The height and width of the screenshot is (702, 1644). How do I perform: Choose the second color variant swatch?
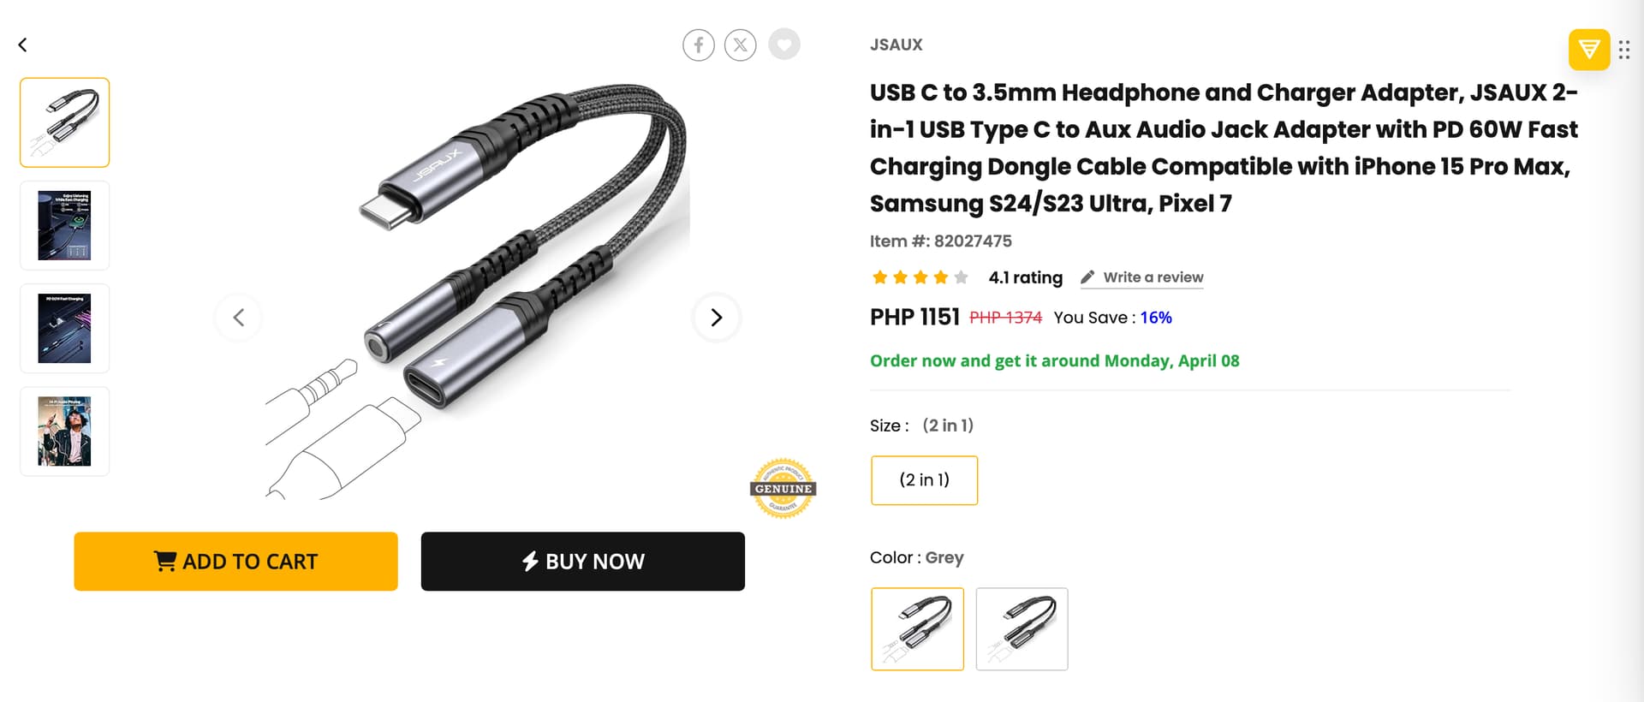click(1022, 628)
